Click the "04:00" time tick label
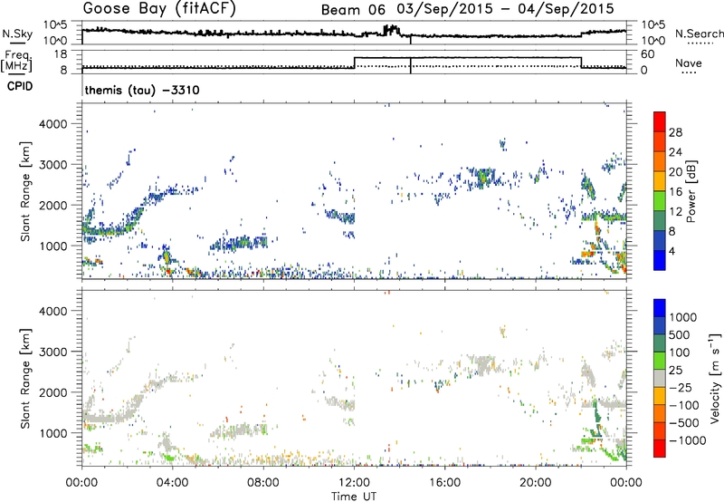This screenshot has width=724, height=502. point(172,483)
